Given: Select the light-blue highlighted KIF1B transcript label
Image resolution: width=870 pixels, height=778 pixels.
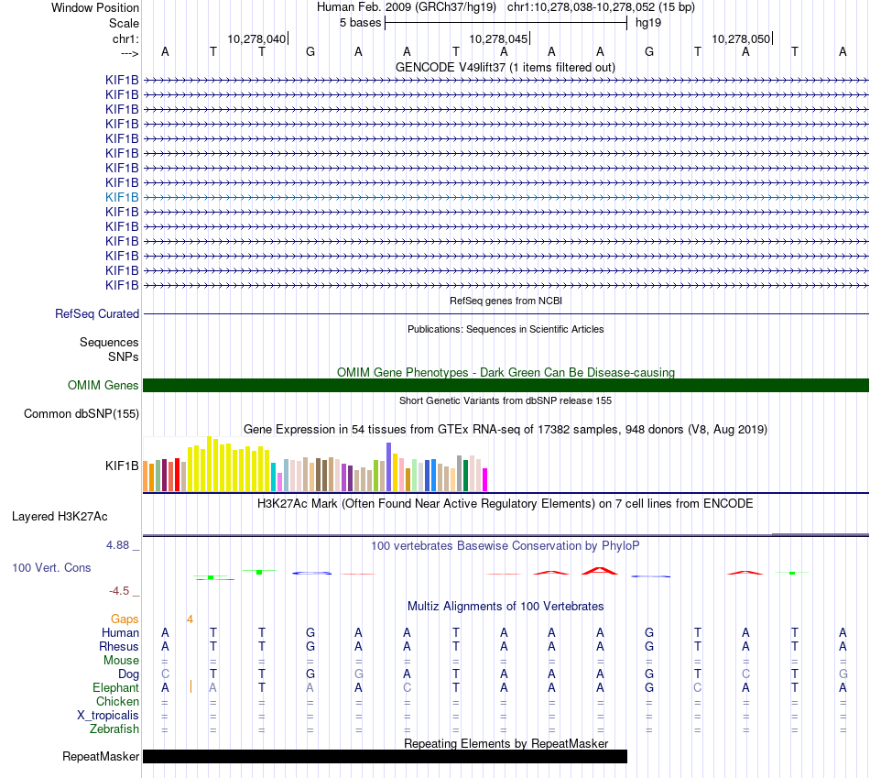Looking at the screenshot, I should pyautogui.click(x=122, y=197).
